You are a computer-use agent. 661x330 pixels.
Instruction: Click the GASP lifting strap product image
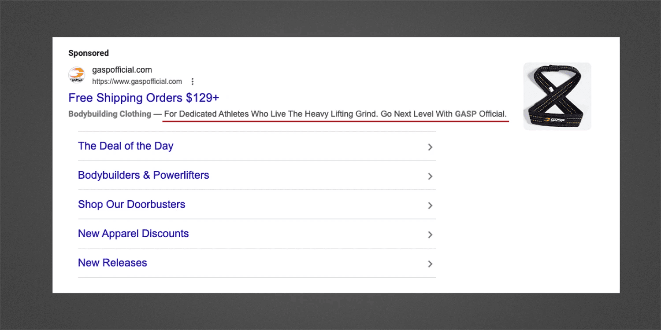click(x=557, y=96)
